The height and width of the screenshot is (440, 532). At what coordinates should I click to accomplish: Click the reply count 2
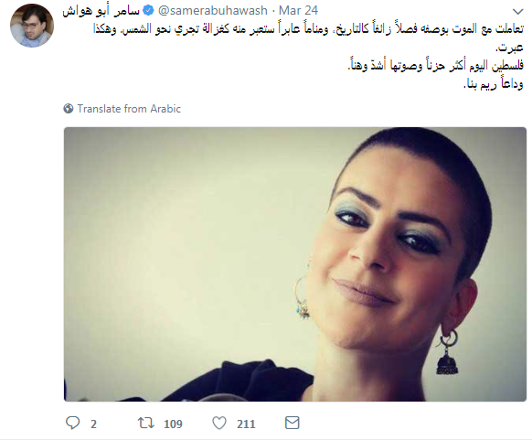93,424
